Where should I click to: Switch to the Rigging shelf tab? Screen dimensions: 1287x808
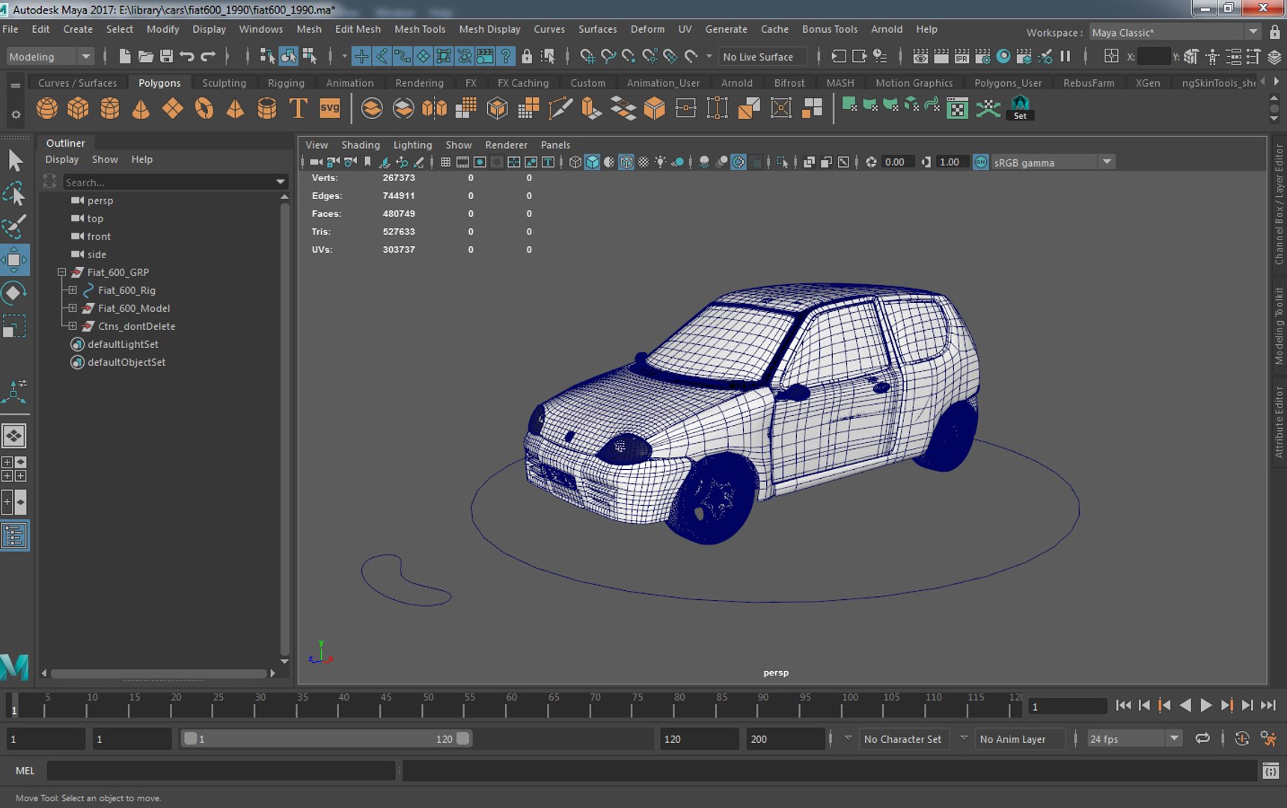(286, 83)
